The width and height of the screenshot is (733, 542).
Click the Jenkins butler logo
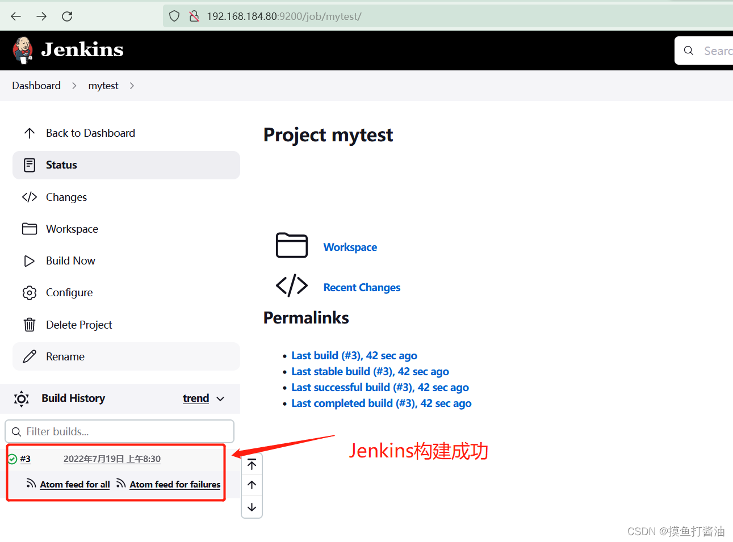click(x=23, y=51)
